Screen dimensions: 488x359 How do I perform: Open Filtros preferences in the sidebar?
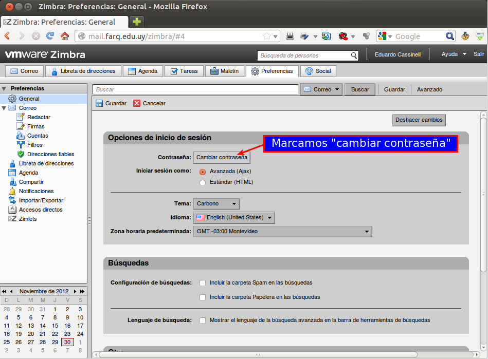coord(34,145)
